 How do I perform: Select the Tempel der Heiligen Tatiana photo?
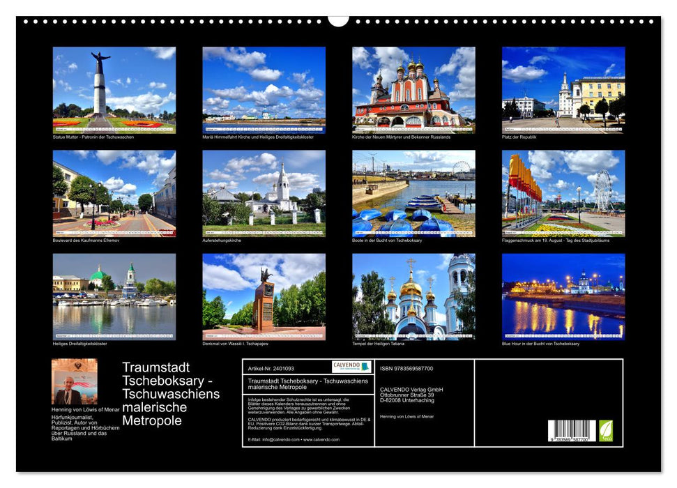pyautogui.click(x=413, y=297)
